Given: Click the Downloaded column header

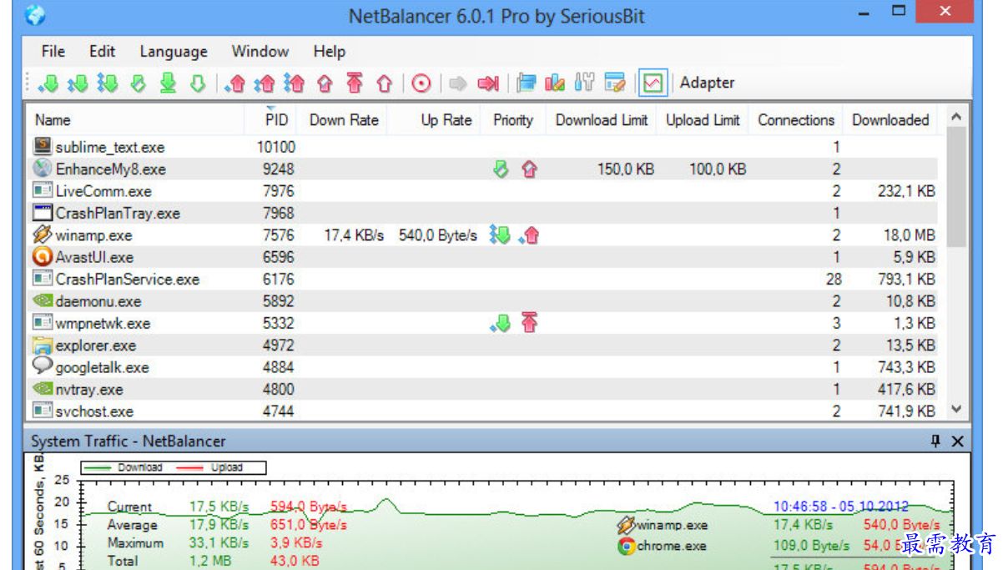Looking at the screenshot, I should click(x=890, y=119).
